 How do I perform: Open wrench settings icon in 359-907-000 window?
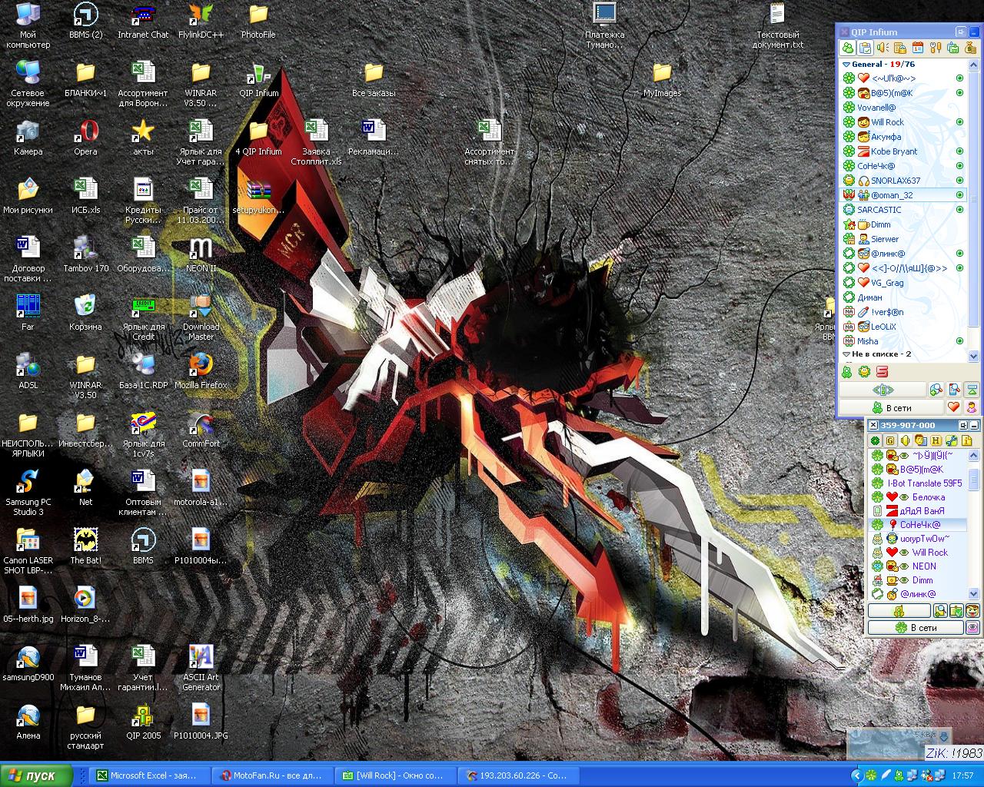pos(952,440)
